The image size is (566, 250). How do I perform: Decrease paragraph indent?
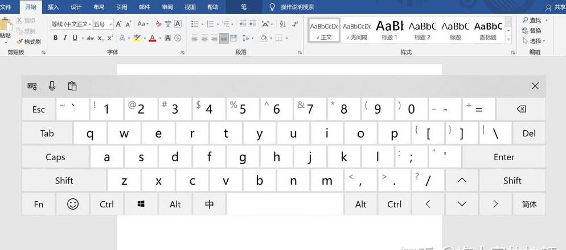[243, 24]
